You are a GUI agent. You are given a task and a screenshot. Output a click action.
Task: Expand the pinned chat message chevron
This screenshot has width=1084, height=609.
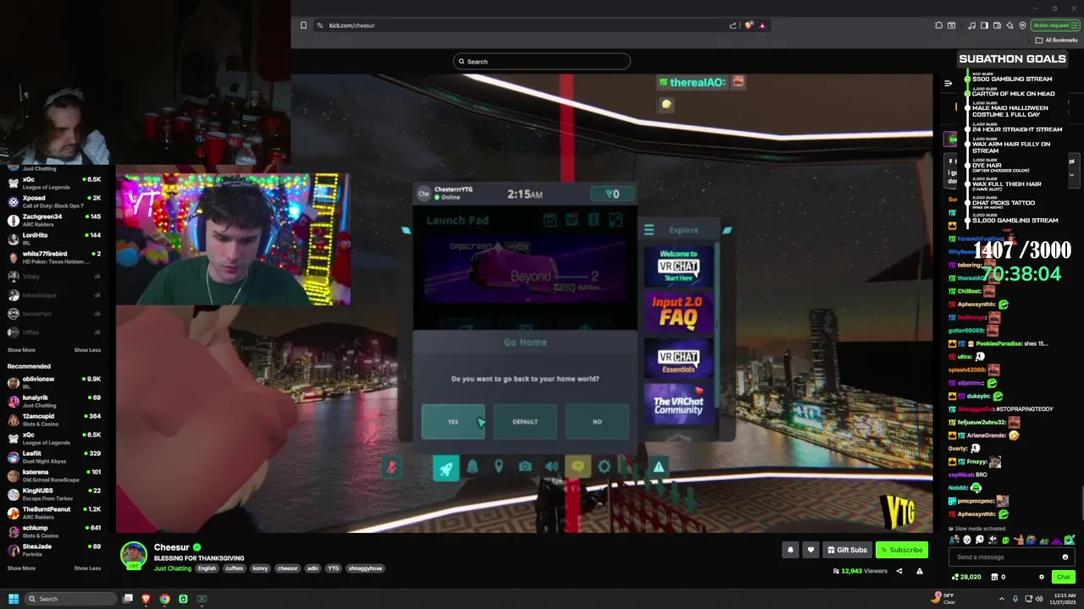pyautogui.click(x=1071, y=175)
